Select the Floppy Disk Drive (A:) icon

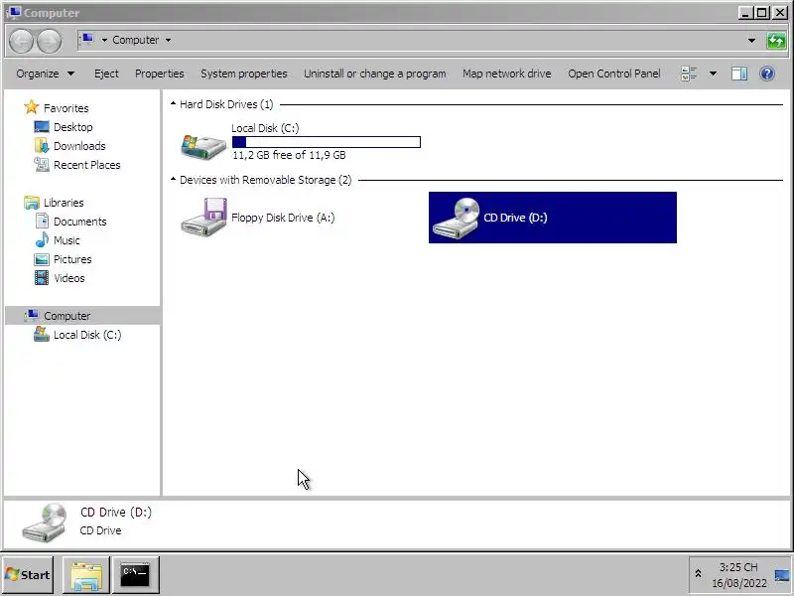pos(203,217)
